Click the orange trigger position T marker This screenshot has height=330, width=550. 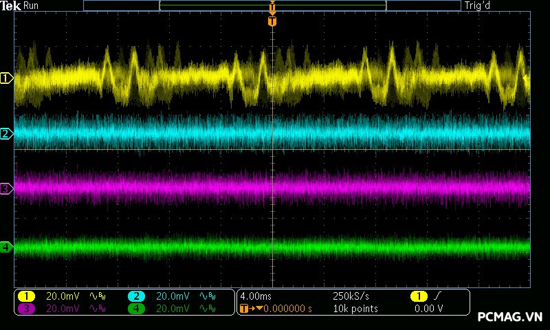click(x=272, y=21)
